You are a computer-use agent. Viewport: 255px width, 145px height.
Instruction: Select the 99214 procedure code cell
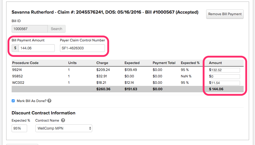(17, 70)
